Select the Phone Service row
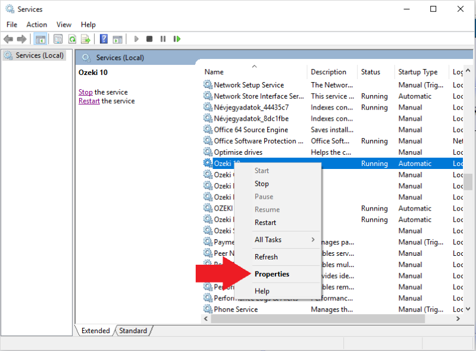476x351 pixels. pyautogui.click(x=333, y=309)
